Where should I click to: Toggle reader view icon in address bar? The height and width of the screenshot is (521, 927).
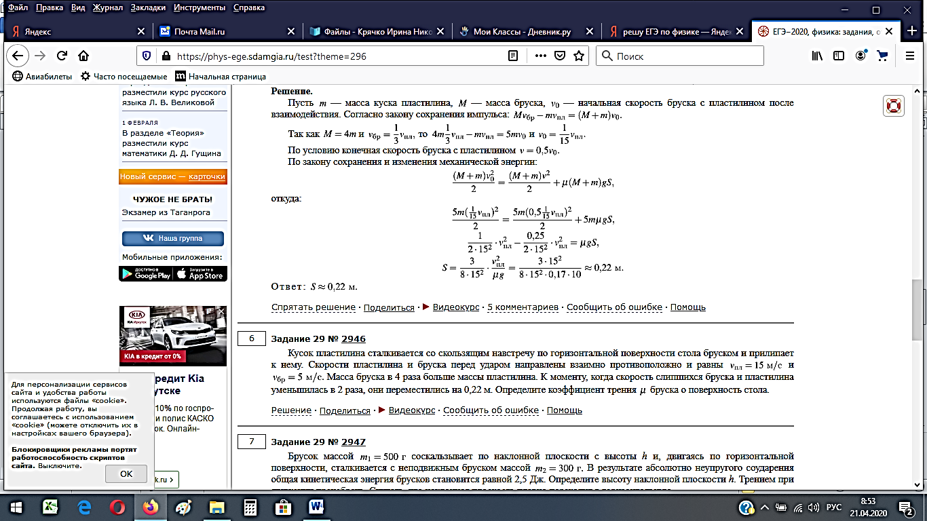[514, 56]
